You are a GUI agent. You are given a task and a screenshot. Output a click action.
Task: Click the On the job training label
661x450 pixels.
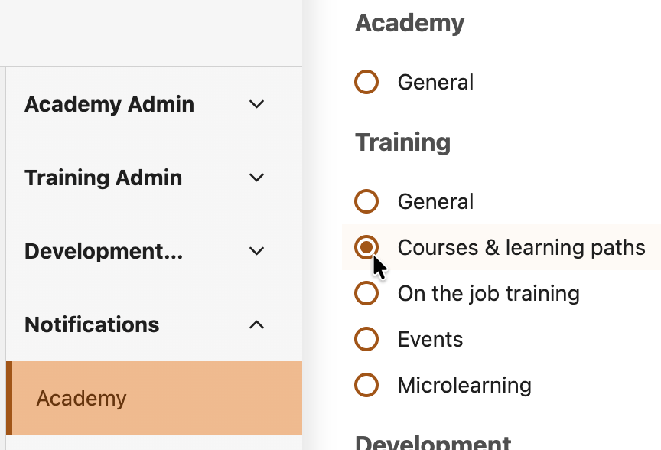(x=488, y=293)
